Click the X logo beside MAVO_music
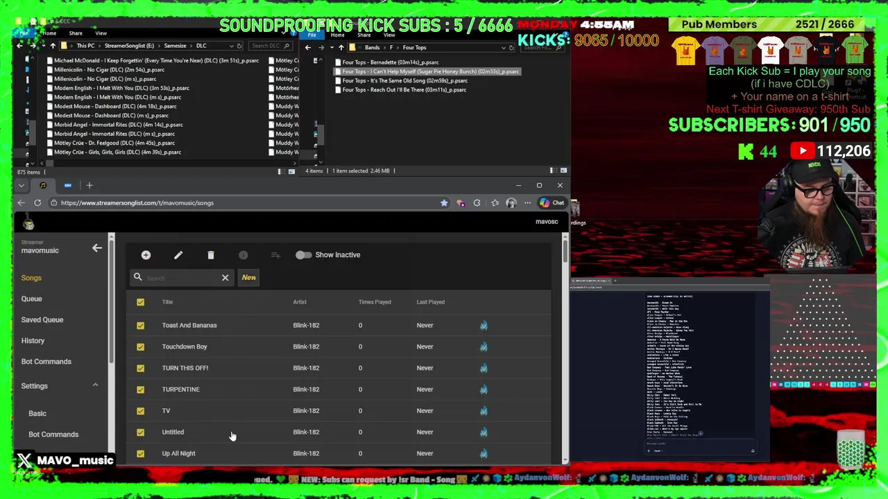Viewport: 888px width, 499px height. pos(24,460)
